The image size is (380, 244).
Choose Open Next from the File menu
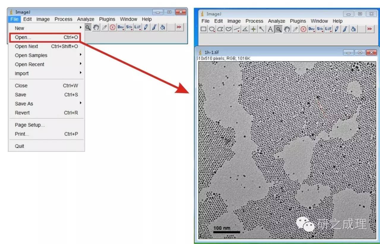(47, 46)
